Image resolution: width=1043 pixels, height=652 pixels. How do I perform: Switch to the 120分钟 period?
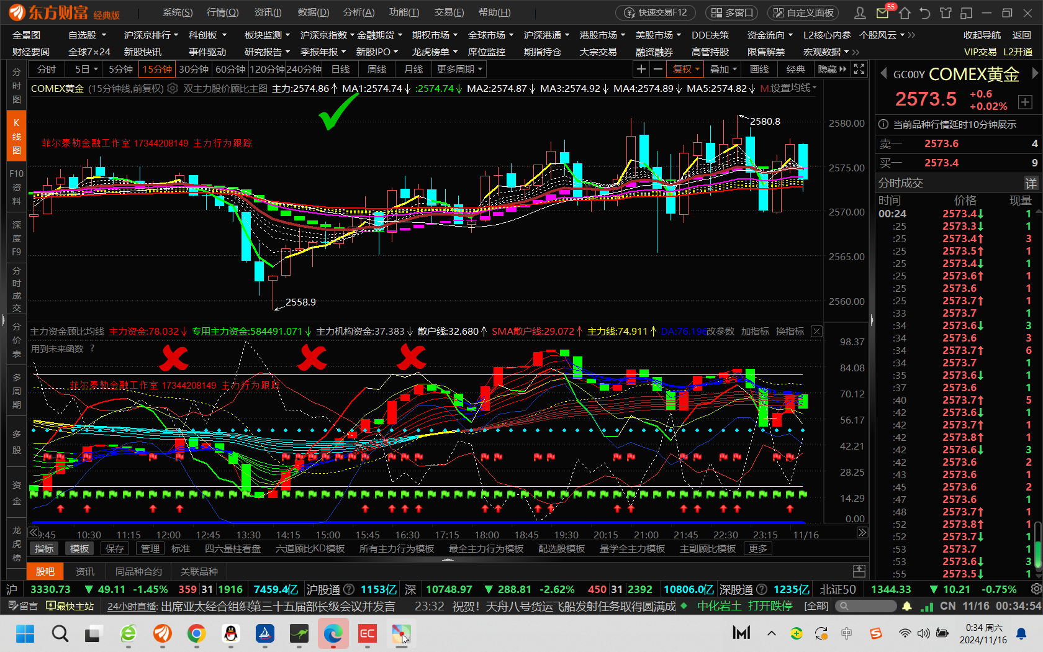click(x=267, y=69)
